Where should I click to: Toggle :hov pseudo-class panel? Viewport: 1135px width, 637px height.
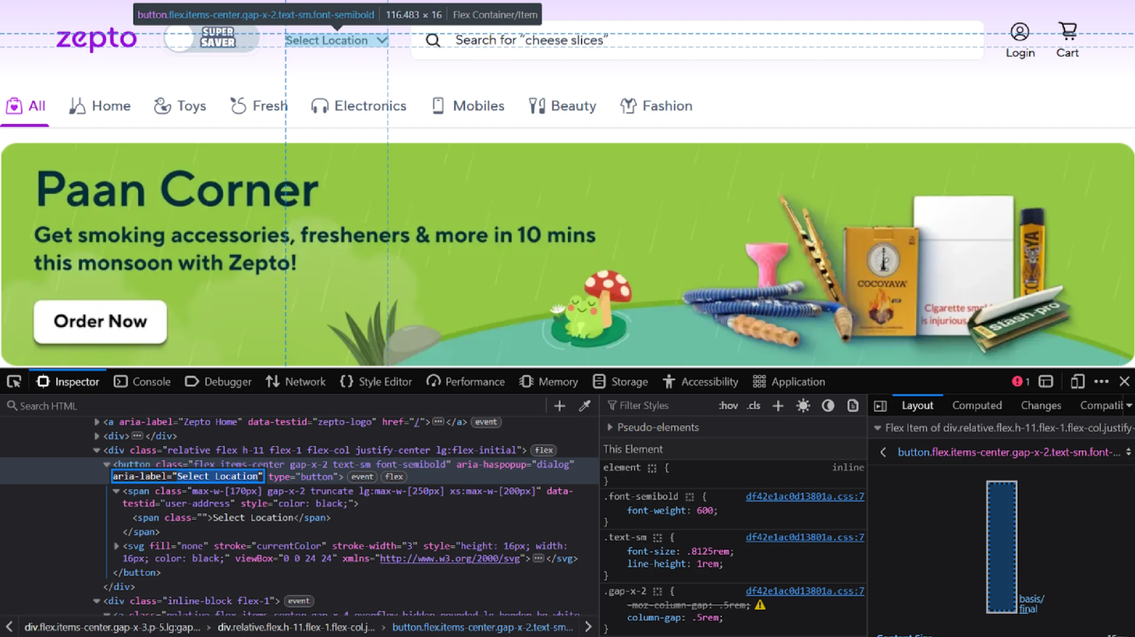click(x=728, y=406)
